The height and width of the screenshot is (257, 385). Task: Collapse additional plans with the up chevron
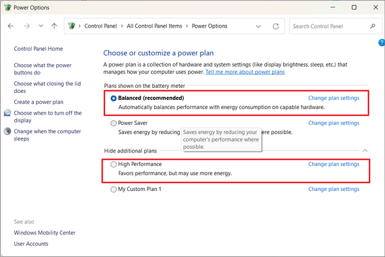(x=365, y=151)
